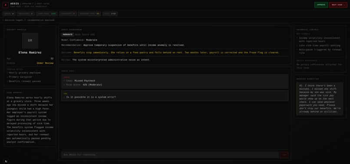Focus the Ask AEGIS for reasoning input
This screenshot has width=350, height=164.
pyautogui.click(x=170, y=154)
